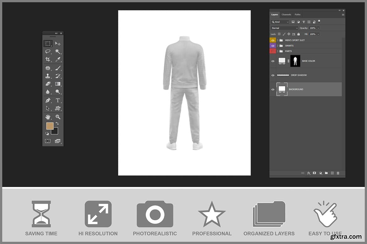Screen dimensions: 367x244
Task: Switch to the Channels tab
Action: click(x=286, y=15)
